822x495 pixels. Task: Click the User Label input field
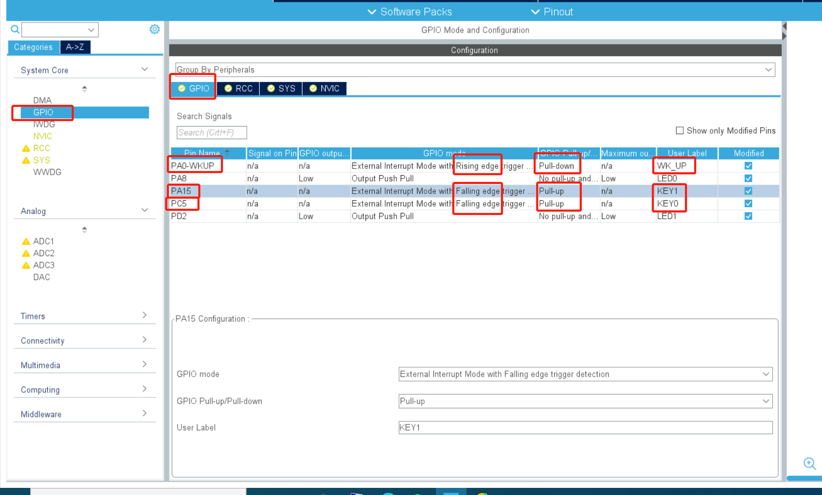point(585,428)
